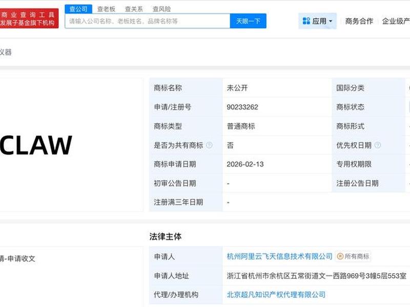Click the 商标申请日期 label cell

pyautogui.click(x=186, y=164)
